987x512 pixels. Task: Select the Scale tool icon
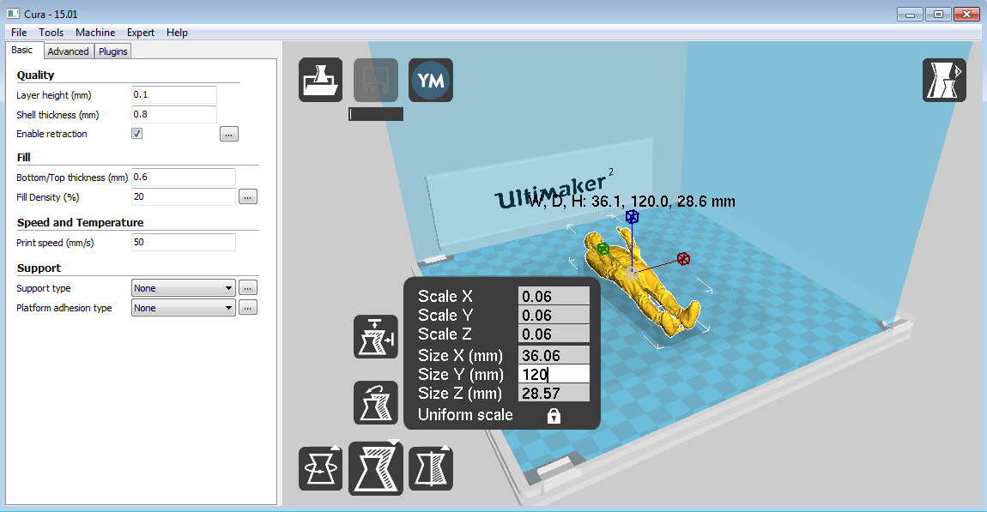click(376, 468)
